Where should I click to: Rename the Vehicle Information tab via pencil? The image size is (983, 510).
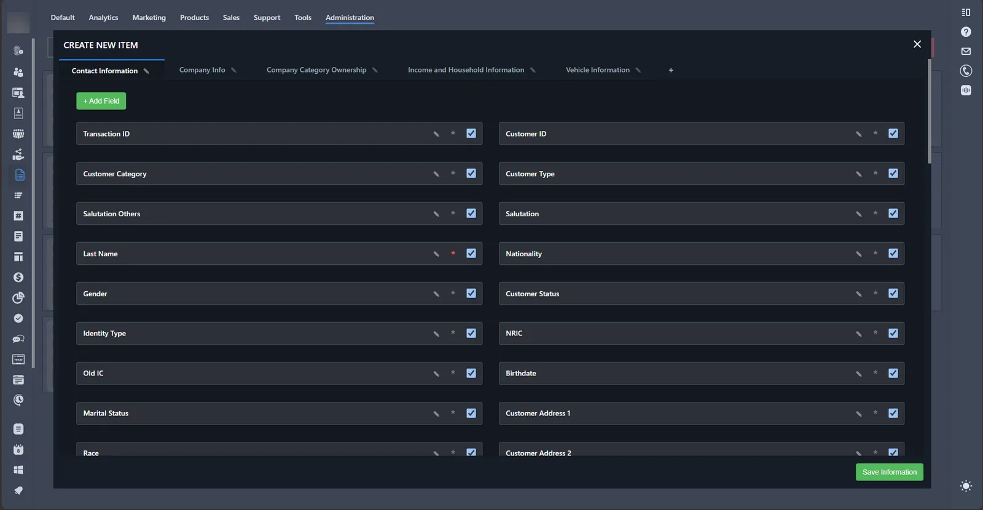[638, 70]
